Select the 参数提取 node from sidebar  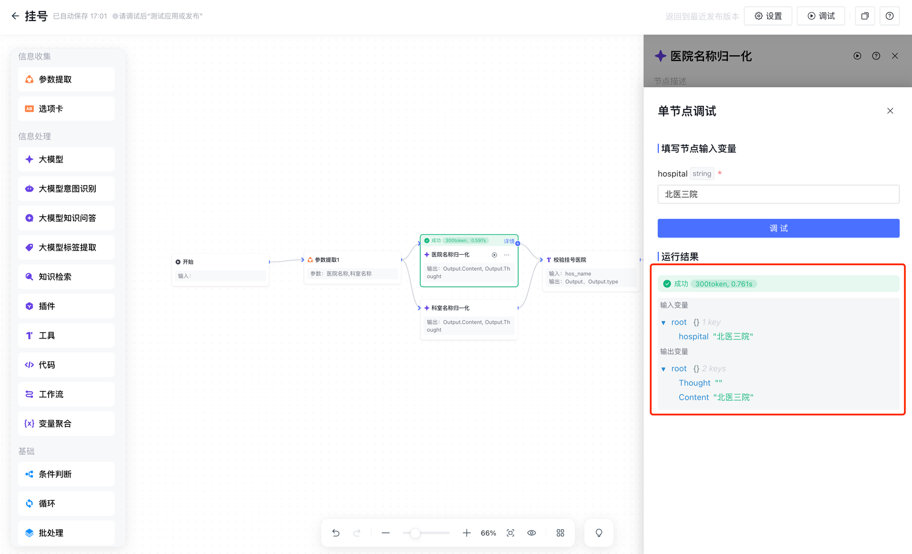[66, 80]
